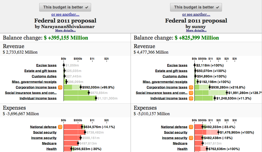262x152 pixels.
Task: Click Individual income taxes comment icon in sunny's budget
Action: point(191,98)
